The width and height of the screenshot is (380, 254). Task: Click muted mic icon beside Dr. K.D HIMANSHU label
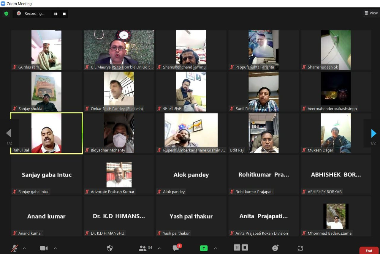click(x=87, y=234)
